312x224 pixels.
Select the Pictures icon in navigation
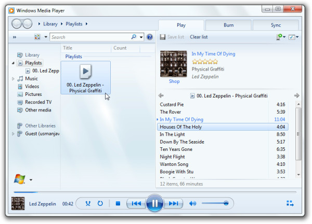pos(20,94)
